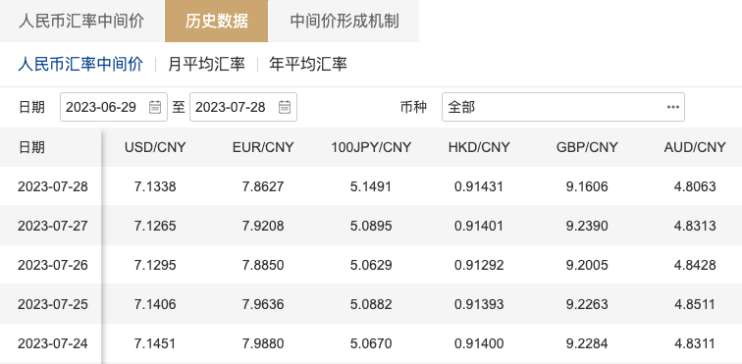Click the HKD/CNY column header
Viewport: 742px width, 364px height.
(x=479, y=147)
